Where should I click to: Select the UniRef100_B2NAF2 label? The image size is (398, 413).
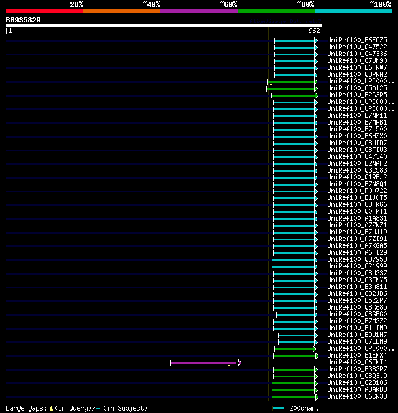(357, 164)
